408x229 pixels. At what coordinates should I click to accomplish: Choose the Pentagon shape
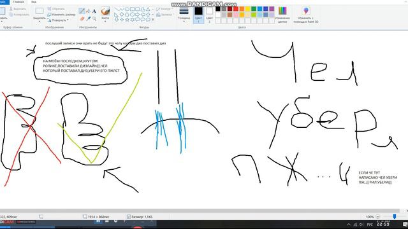coord(127,15)
